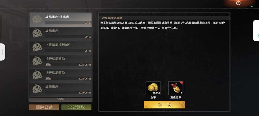Select the first 排行榜周奖励 mail
This screenshot has width=259, height=116.
60,62
